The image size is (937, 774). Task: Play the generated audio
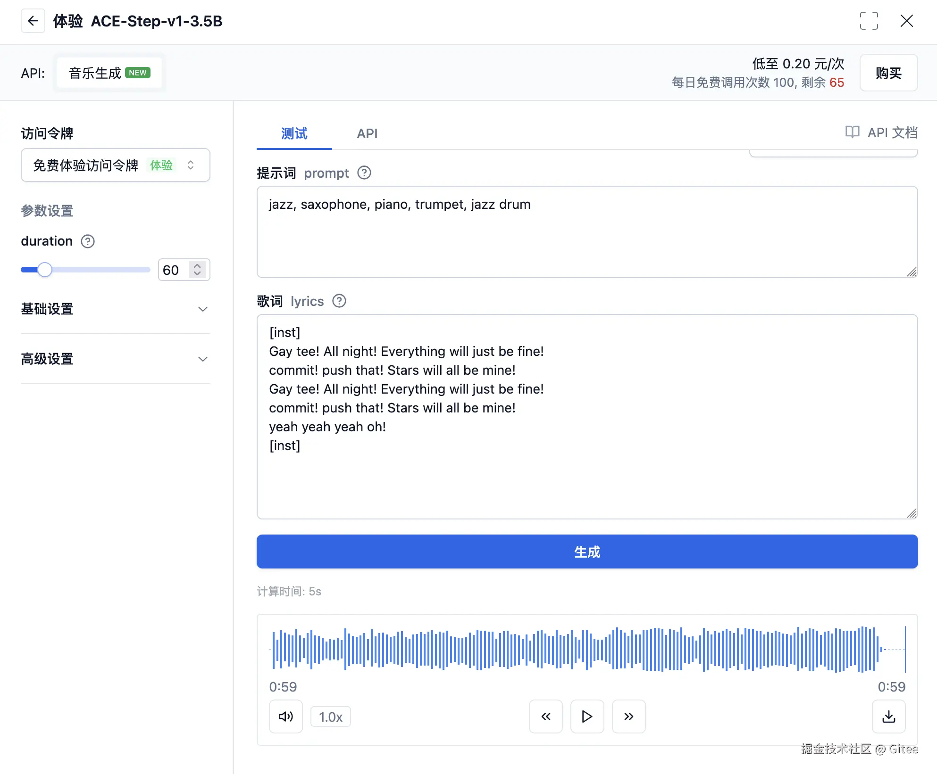coord(587,716)
